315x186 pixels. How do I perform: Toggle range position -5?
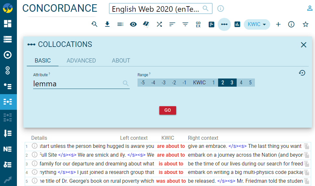coord(142,83)
